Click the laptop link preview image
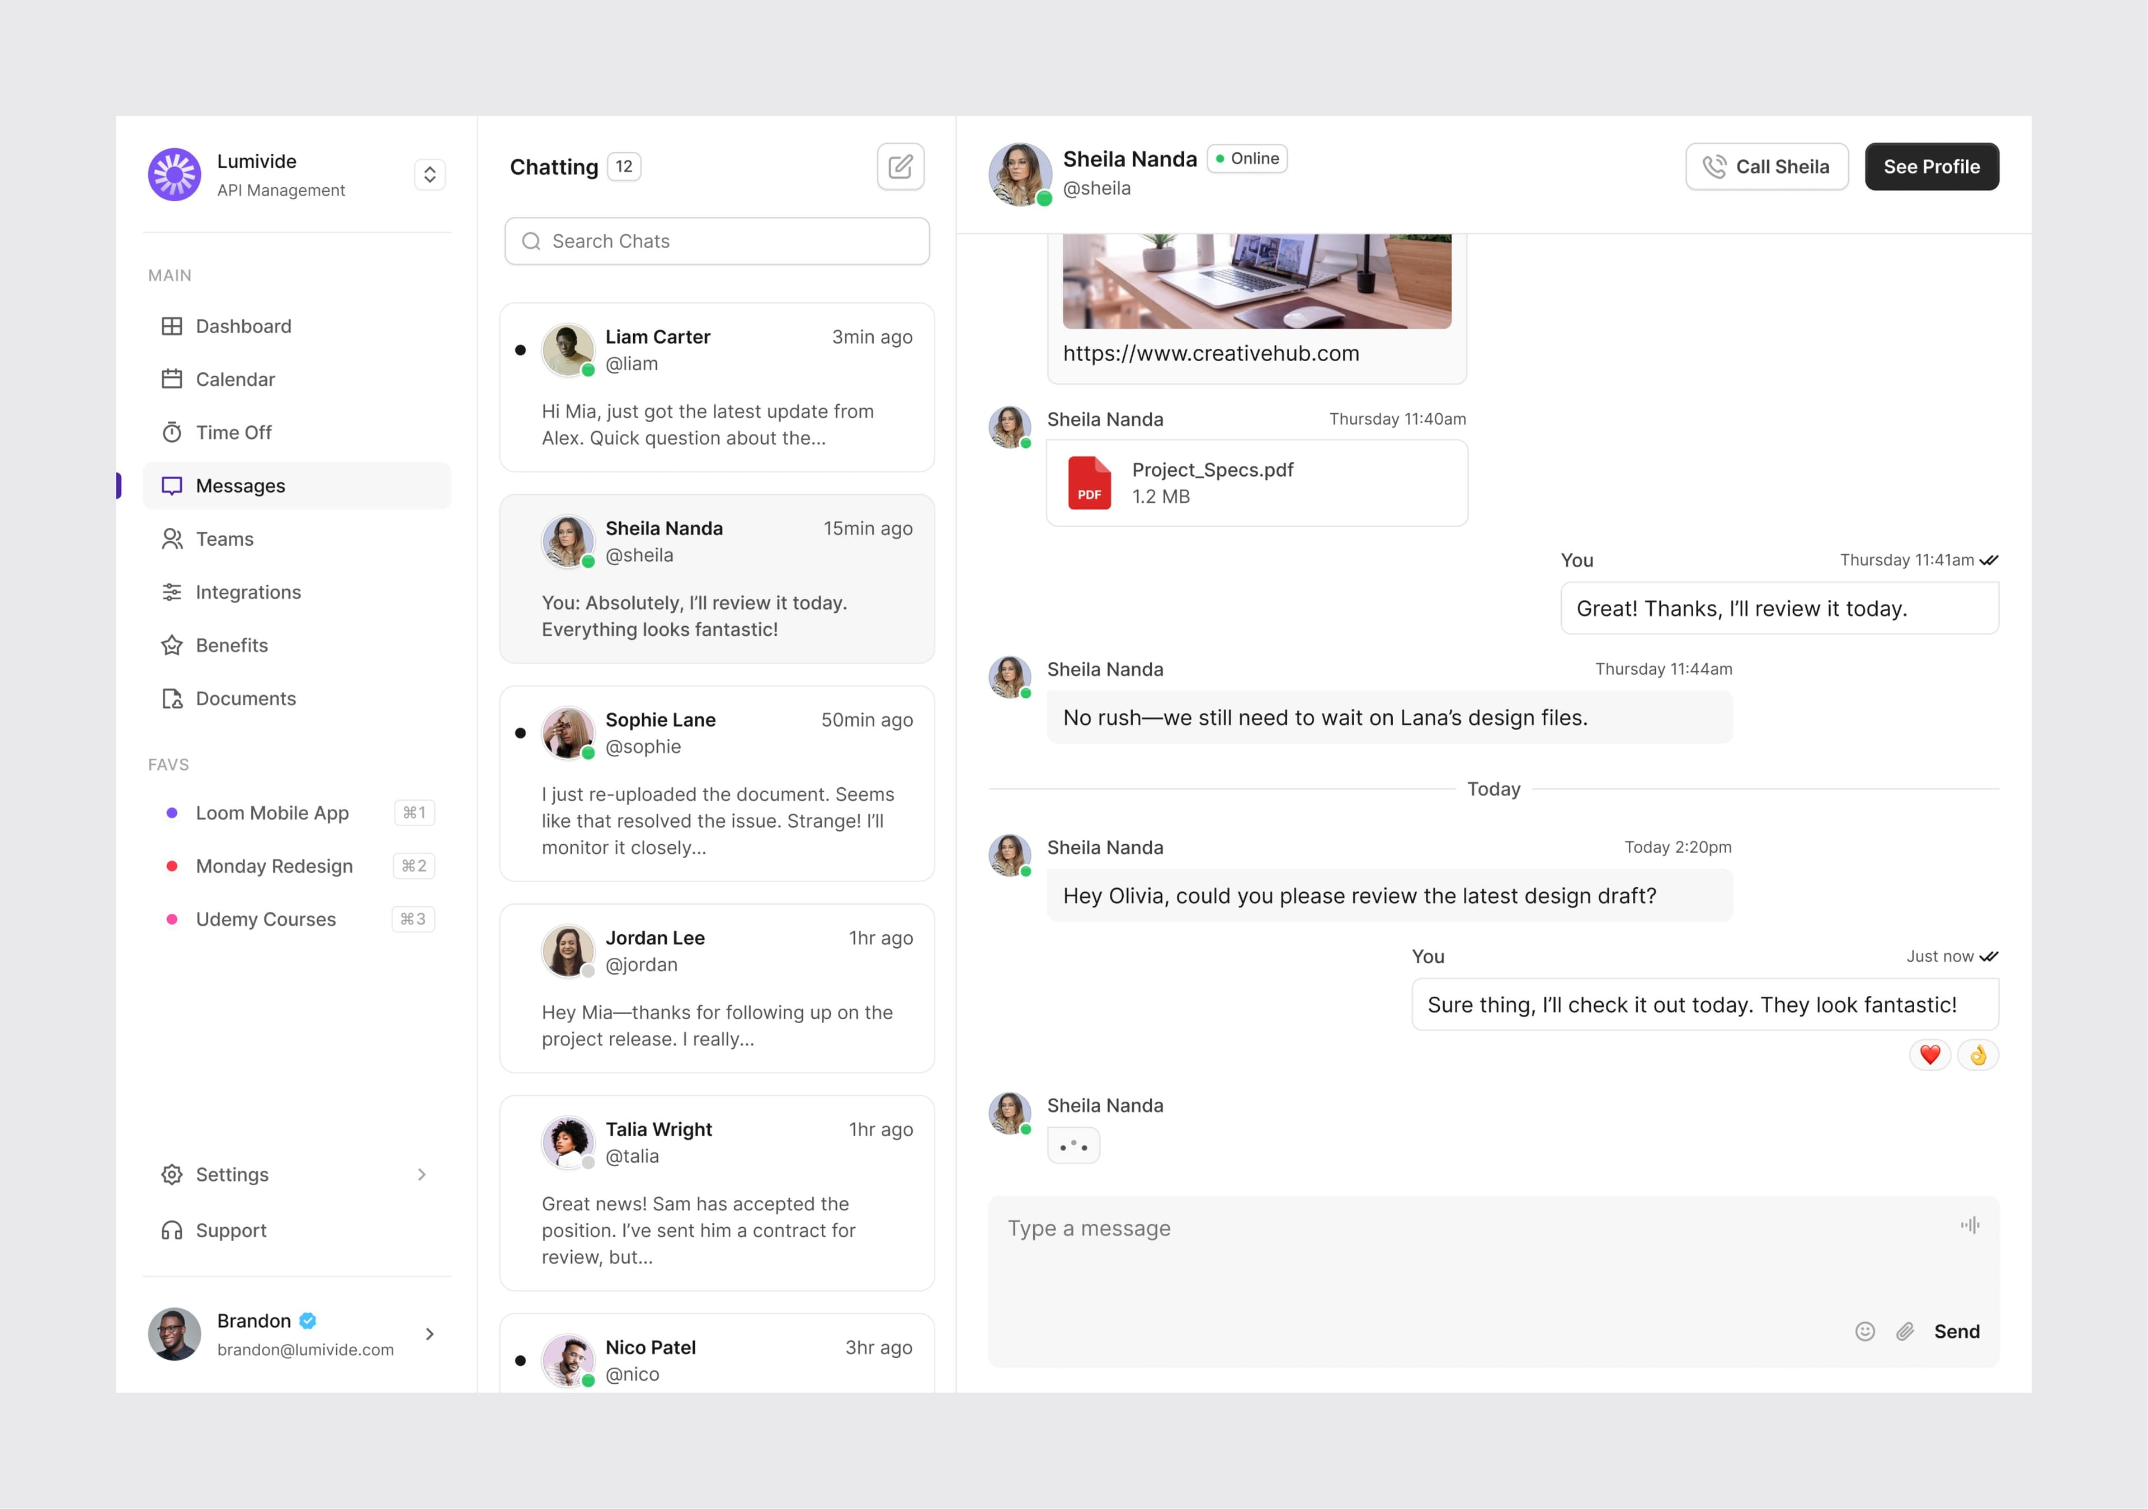The height and width of the screenshot is (1509, 2148). [1256, 281]
